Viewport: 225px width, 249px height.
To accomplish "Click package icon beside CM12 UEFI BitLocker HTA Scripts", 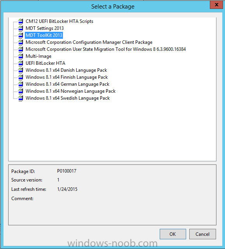I will (21, 21).
